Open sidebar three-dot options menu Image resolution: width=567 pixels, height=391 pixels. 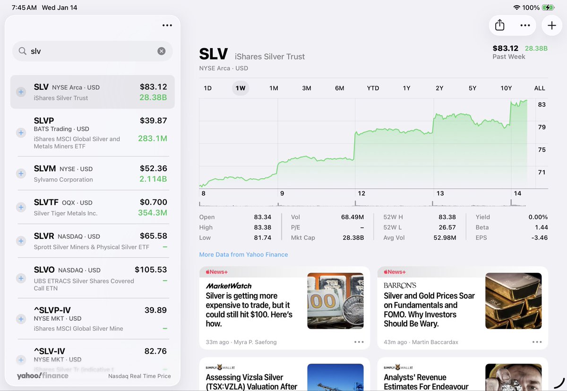click(167, 26)
